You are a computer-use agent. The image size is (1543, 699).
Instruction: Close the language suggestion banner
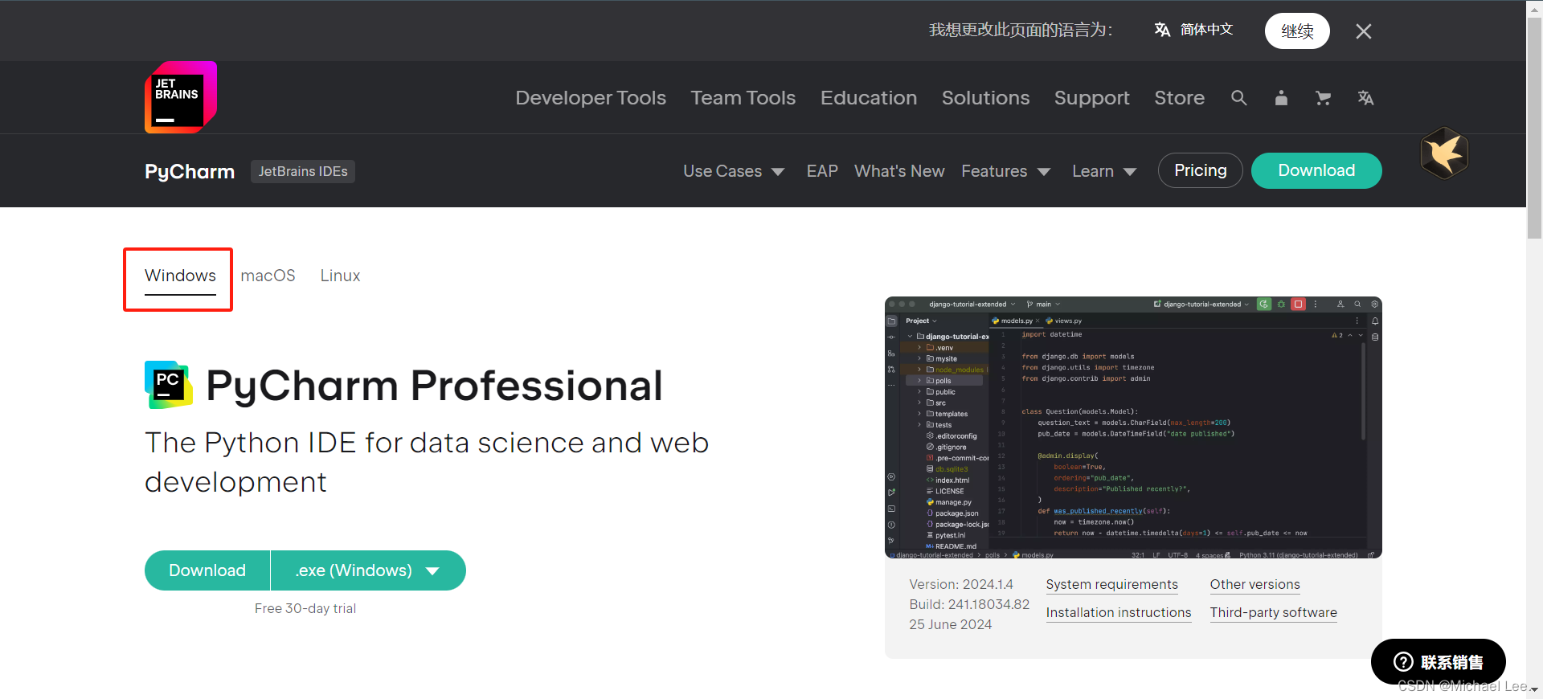[x=1364, y=31]
